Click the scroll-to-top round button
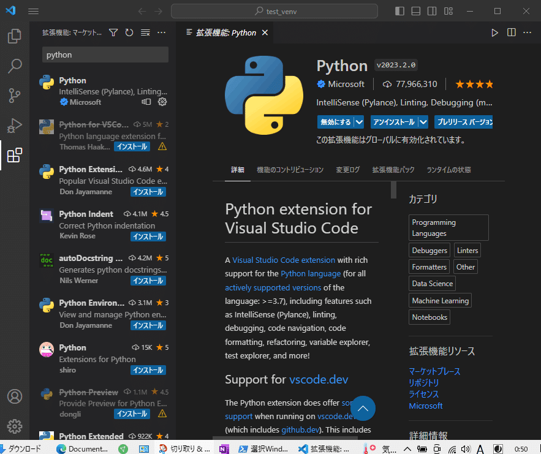Screen dimensions: 541x454 tap(363, 409)
